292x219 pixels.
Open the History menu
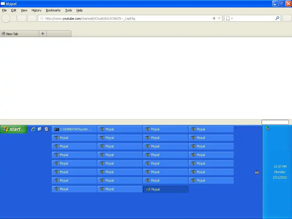pos(36,11)
